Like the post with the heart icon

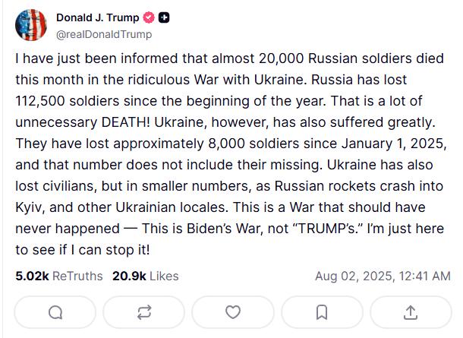tap(233, 312)
